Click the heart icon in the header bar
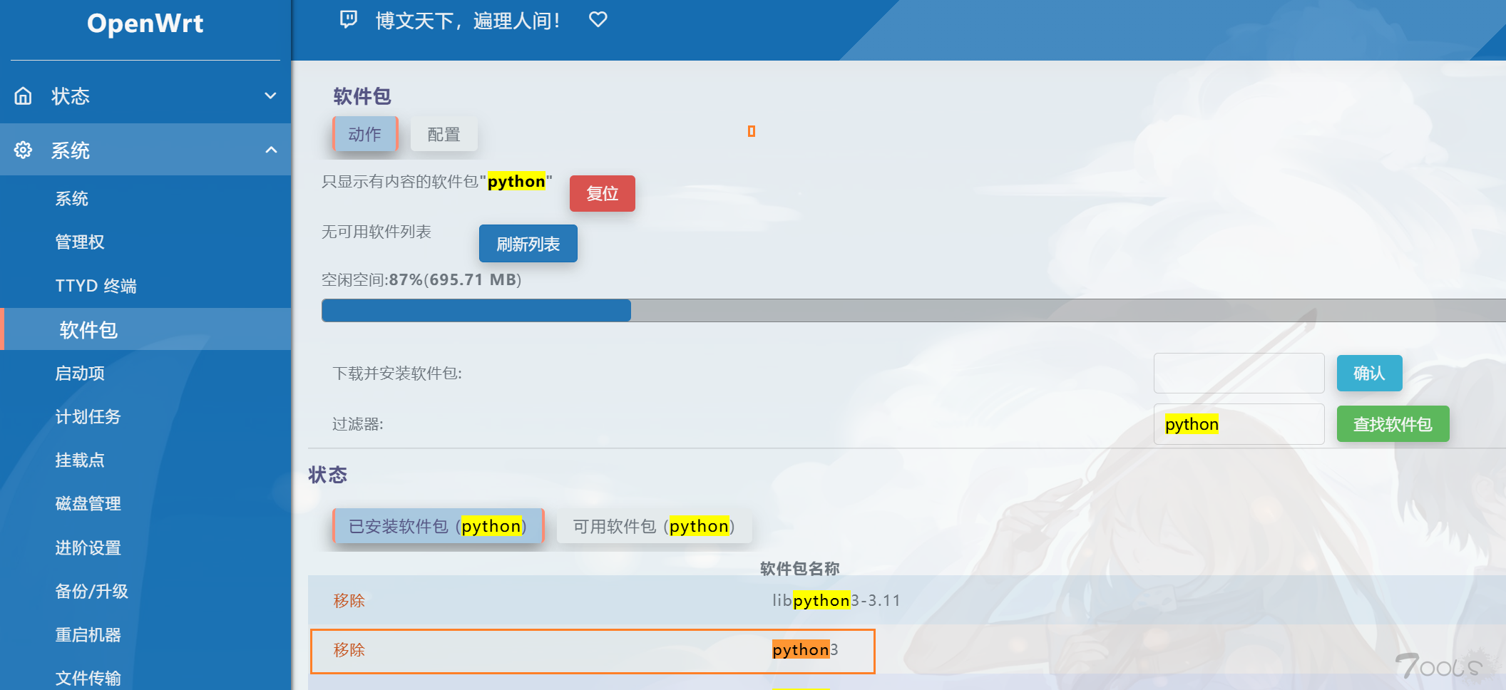 (x=598, y=20)
